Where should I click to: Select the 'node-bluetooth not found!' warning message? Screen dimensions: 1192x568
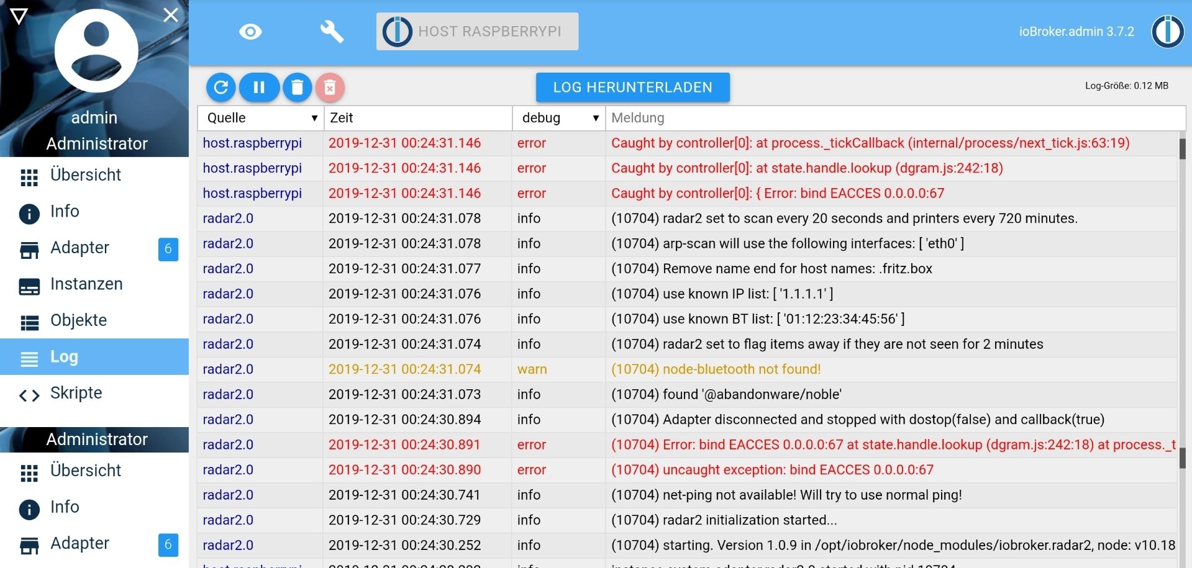pyautogui.click(x=716, y=369)
